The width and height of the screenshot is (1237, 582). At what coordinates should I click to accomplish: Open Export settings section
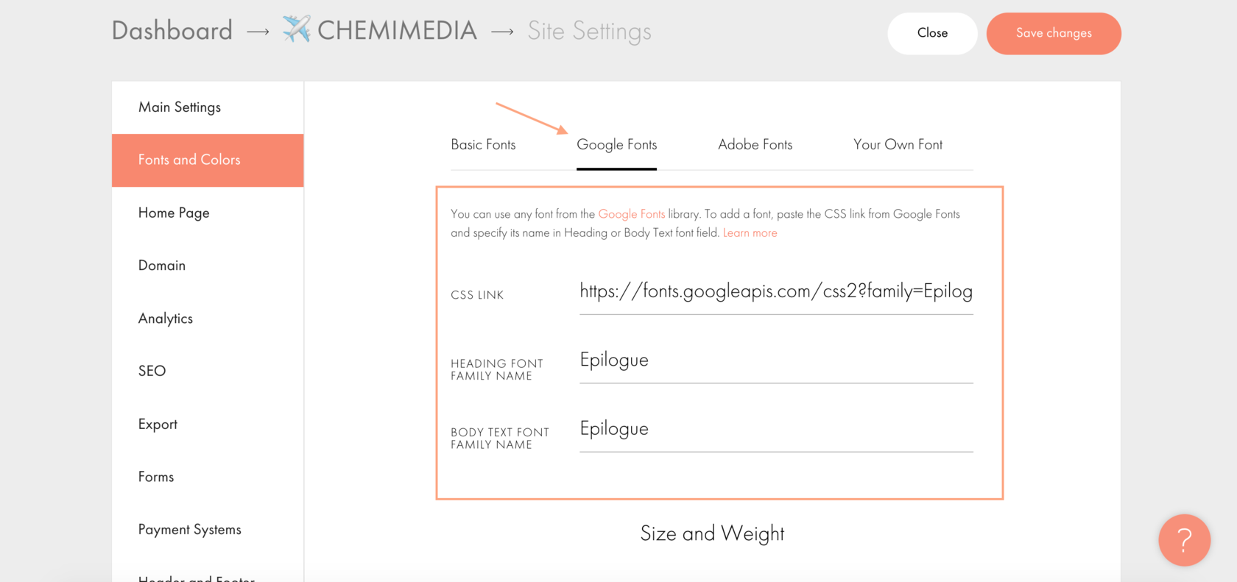(158, 425)
